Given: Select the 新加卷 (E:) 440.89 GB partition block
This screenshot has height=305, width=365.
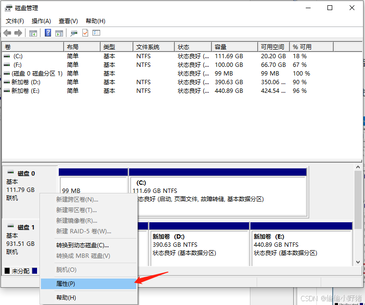Looking at the screenshot, I should pos(301,244).
